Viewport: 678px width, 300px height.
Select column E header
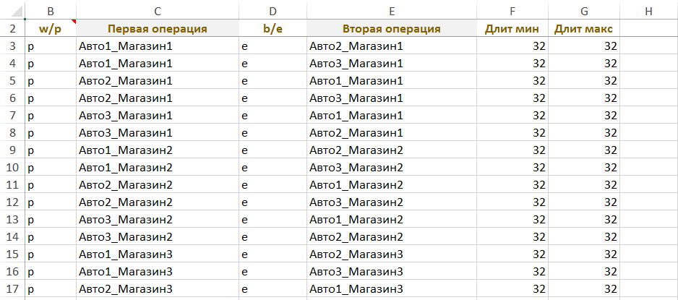click(391, 11)
